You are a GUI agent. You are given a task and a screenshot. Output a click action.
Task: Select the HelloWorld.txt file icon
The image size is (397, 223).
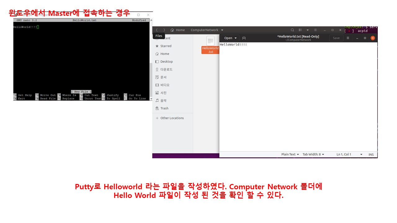(210, 41)
